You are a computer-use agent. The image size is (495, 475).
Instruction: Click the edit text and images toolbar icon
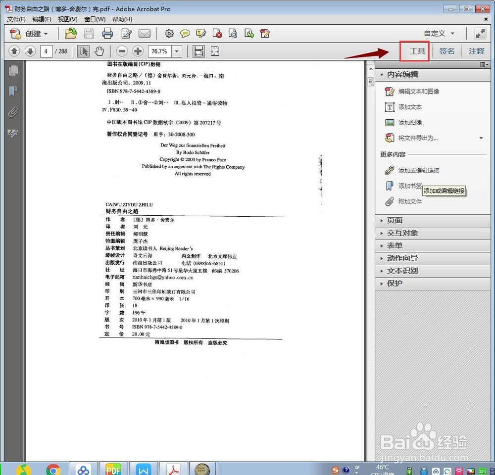pyautogui.click(x=265, y=34)
